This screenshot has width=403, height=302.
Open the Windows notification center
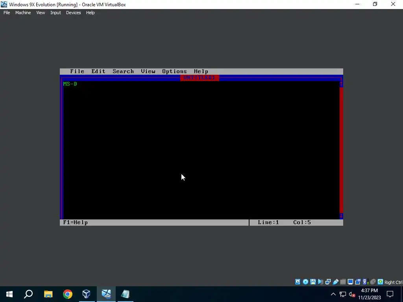click(390, 294)
